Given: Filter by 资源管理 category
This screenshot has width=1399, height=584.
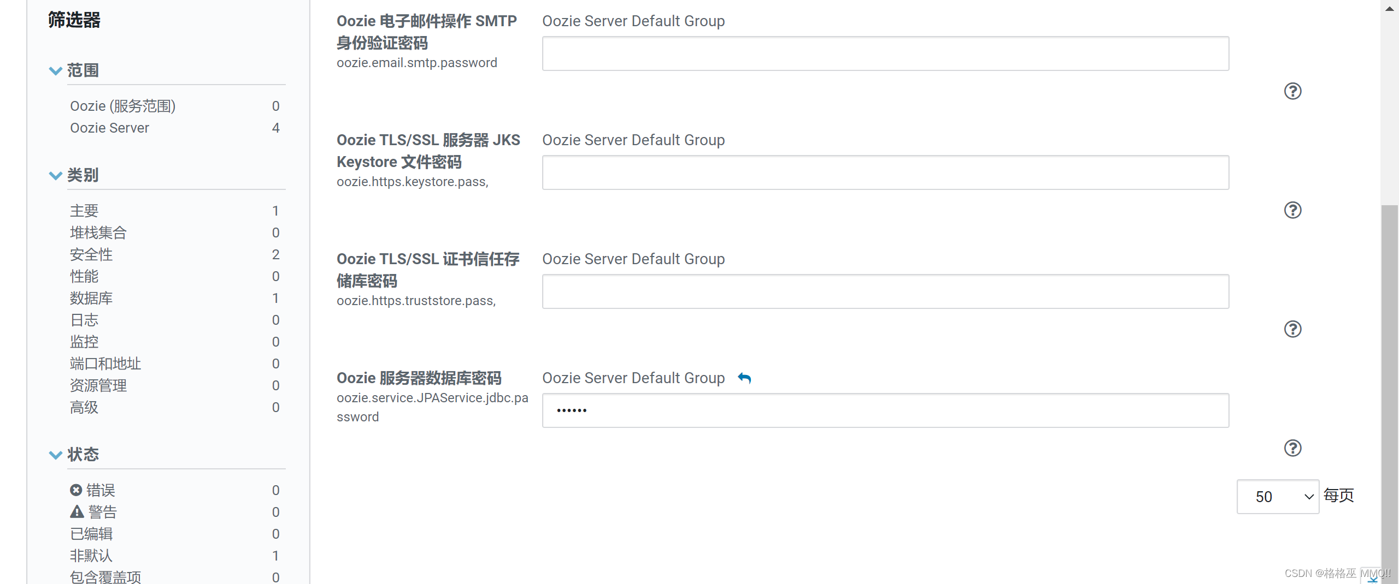Looking at the screenshot, I should (98, 385).
